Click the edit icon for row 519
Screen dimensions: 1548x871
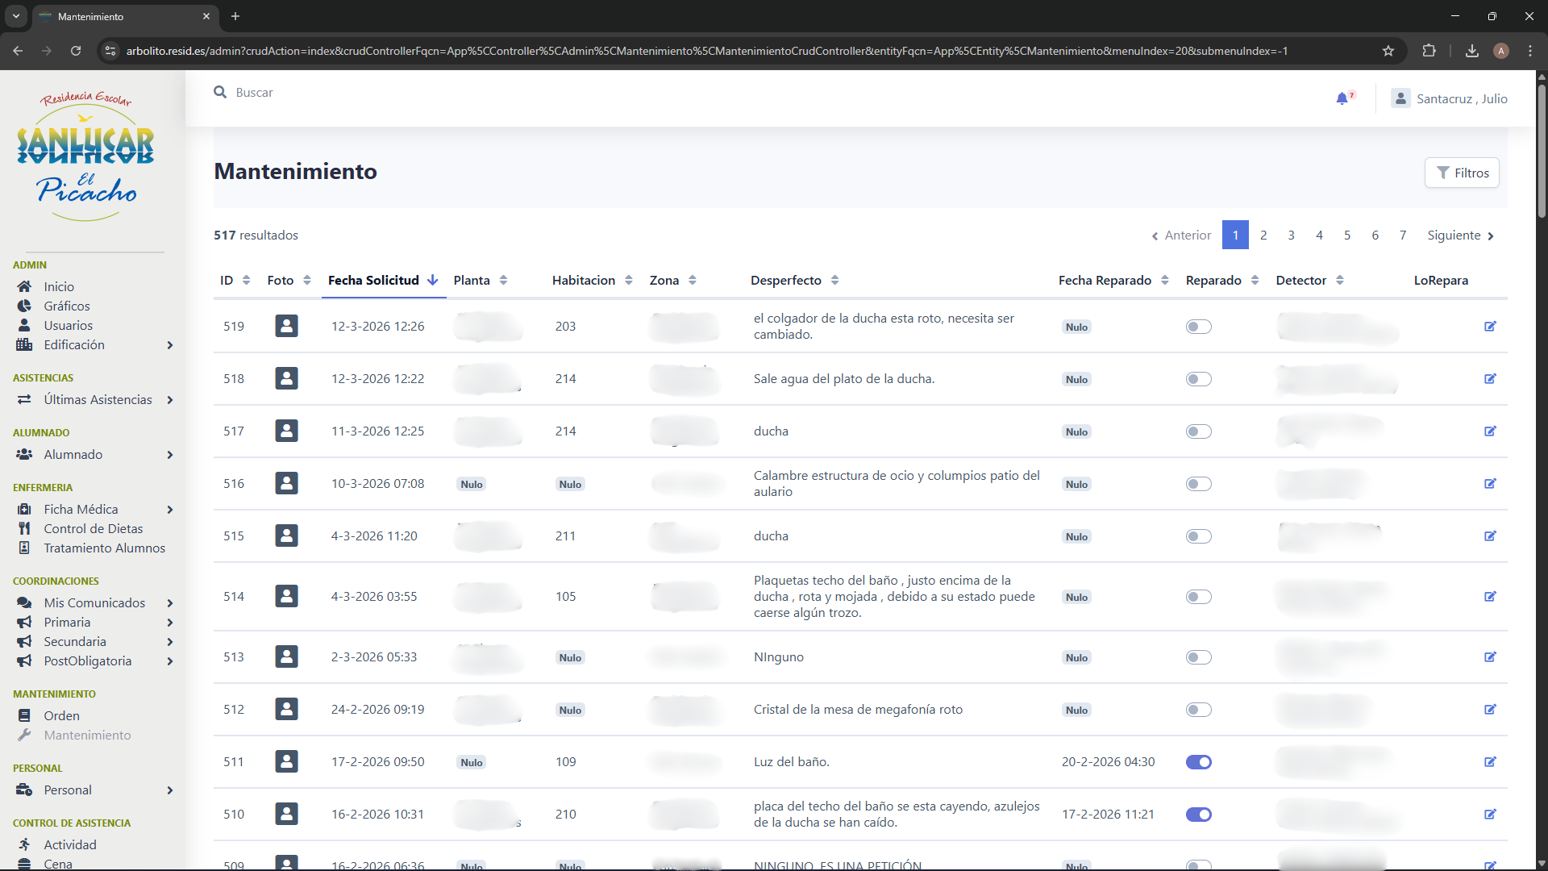[1490, 327]
